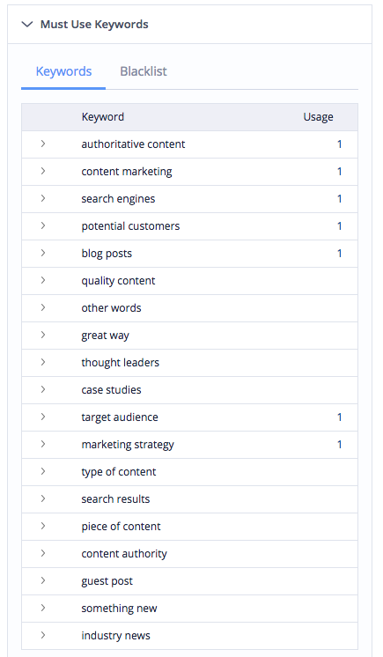383x657 pixels.
Task: Expand the content marketing keyword chevron
Action: 43,171
